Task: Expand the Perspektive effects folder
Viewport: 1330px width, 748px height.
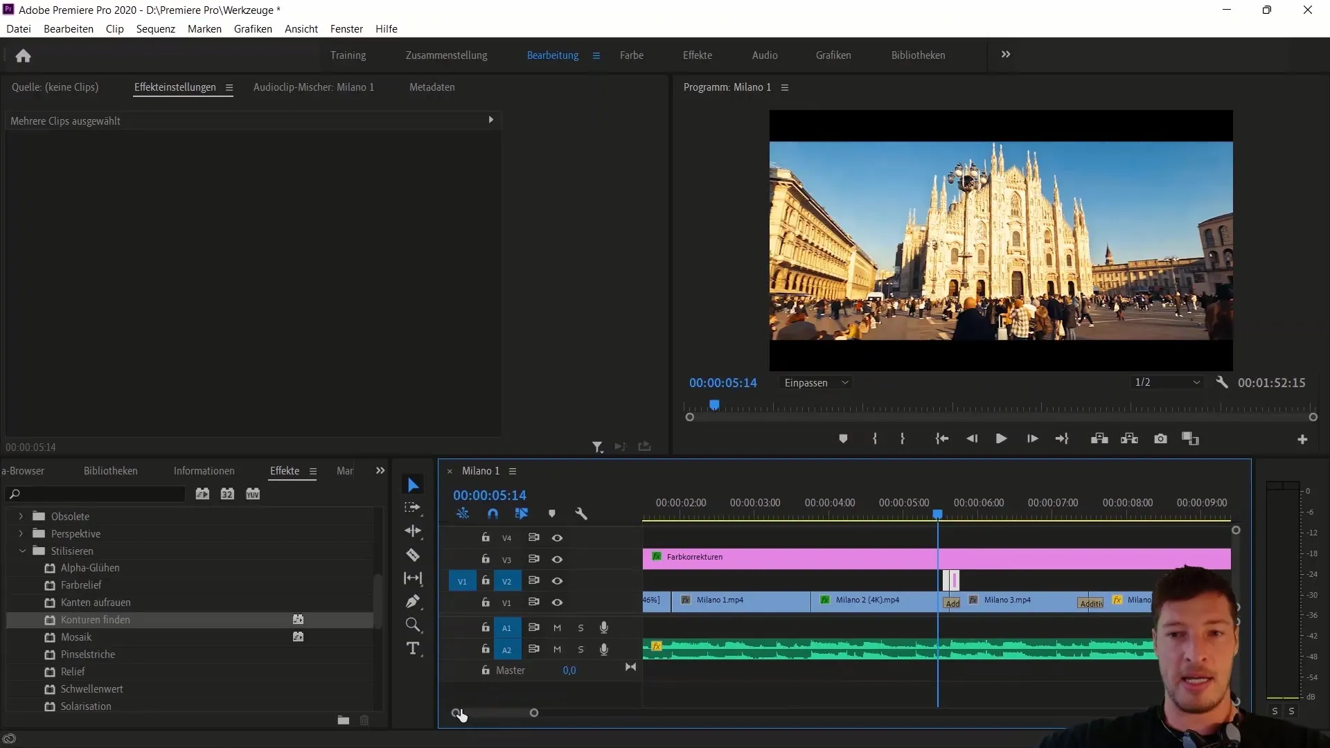Action: click(x=21, y=533)
